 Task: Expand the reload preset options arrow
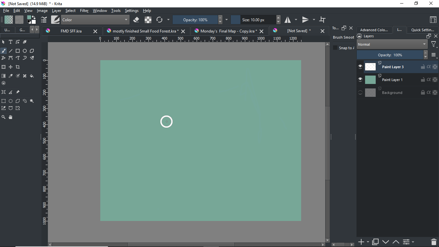click(168, 20)
